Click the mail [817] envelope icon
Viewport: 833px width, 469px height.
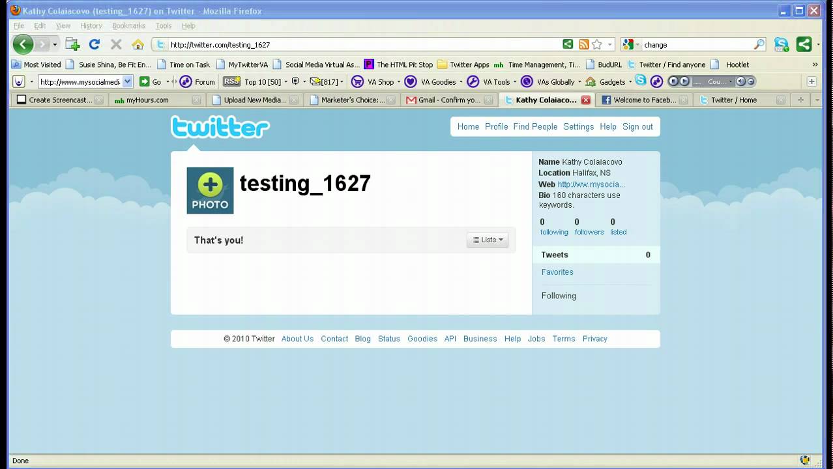pos(315,81)
